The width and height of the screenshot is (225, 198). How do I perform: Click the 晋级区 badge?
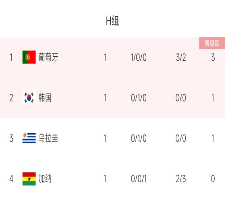[x=212, y=43]
